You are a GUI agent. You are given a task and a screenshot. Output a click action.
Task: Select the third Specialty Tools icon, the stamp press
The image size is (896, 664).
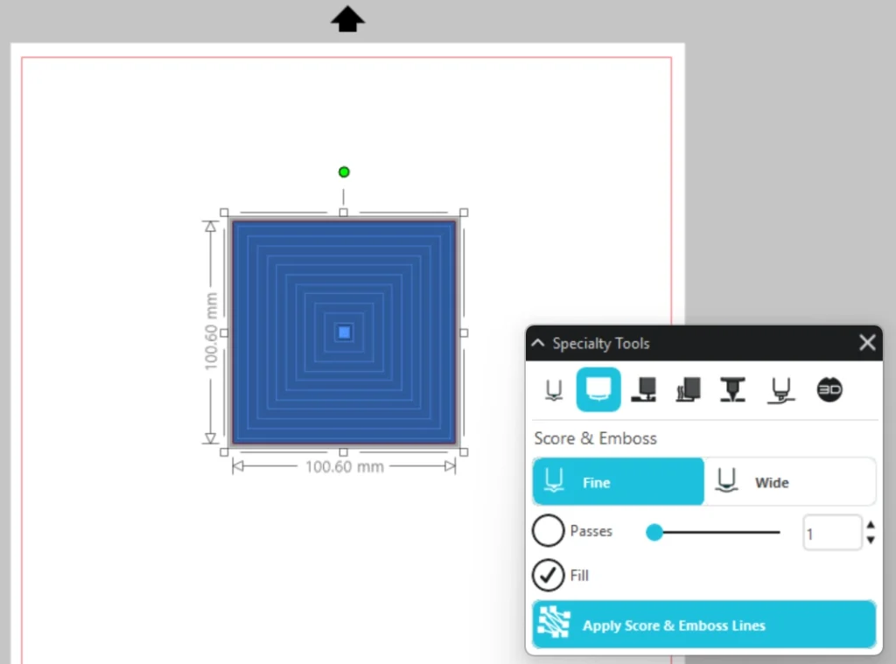pos(644,390)
